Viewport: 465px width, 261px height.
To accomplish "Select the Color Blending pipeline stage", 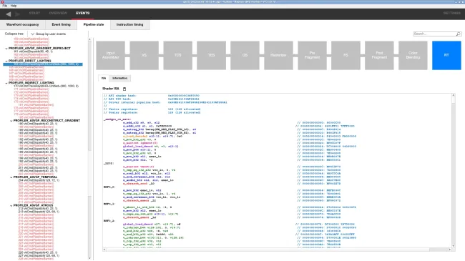I will (413, 55).
